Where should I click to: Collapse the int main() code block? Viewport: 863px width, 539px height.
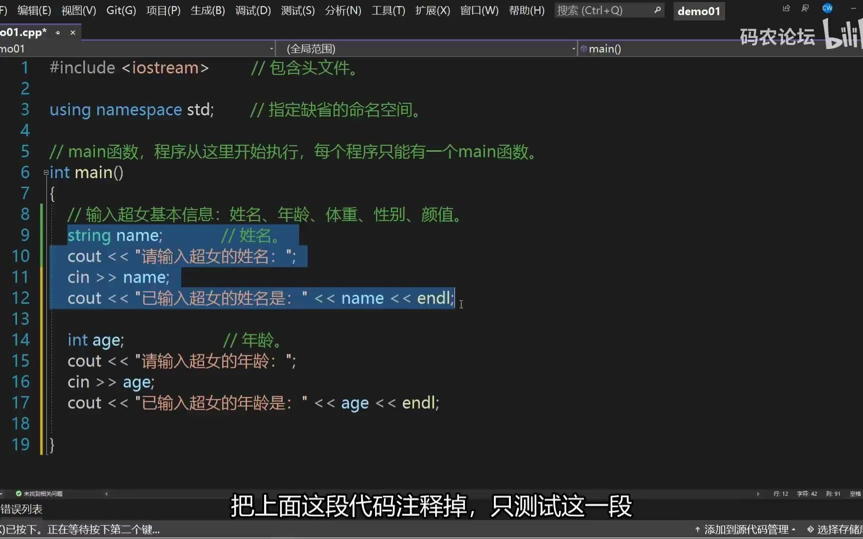click(46, 173)
